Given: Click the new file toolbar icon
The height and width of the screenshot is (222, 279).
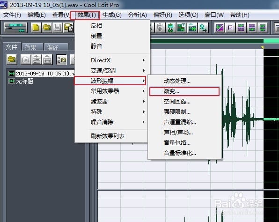Looking at the screenshot, I should (x=36, y=28).
